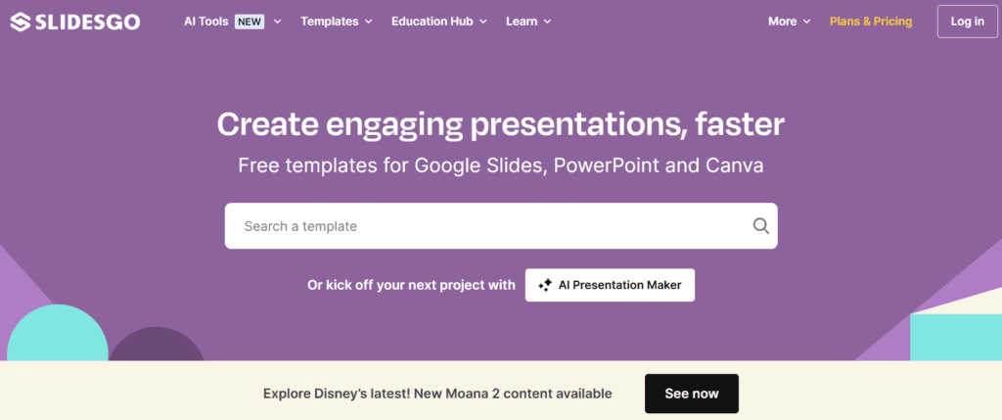1002x420 pixels.
Task: Expand the Learn dropdown chevron
Action: click(548, 22)
